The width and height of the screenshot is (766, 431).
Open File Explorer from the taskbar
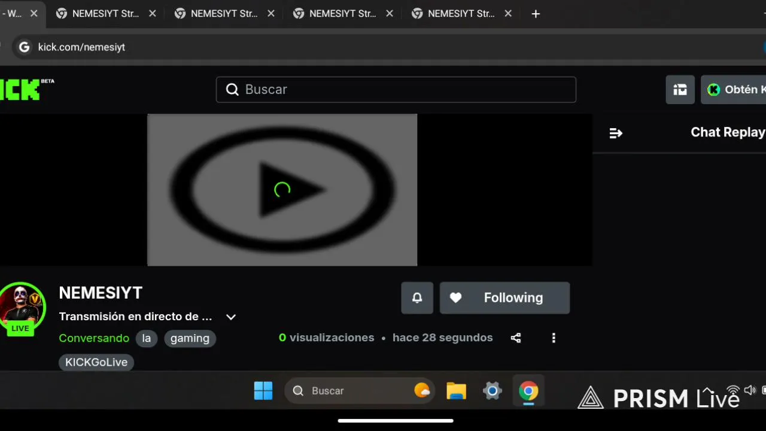pos(456,391)
